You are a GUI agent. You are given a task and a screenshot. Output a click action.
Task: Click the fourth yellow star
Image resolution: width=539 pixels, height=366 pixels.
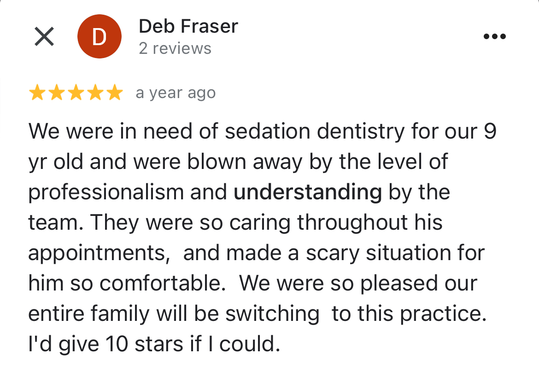pyautogui.click(x=95, y=93)
